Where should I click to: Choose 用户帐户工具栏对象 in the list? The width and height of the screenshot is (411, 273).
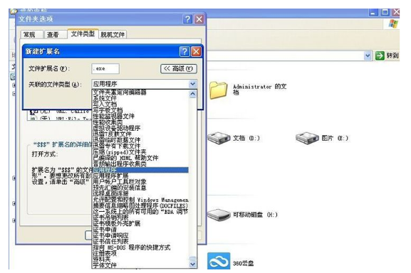pos(140,182)
